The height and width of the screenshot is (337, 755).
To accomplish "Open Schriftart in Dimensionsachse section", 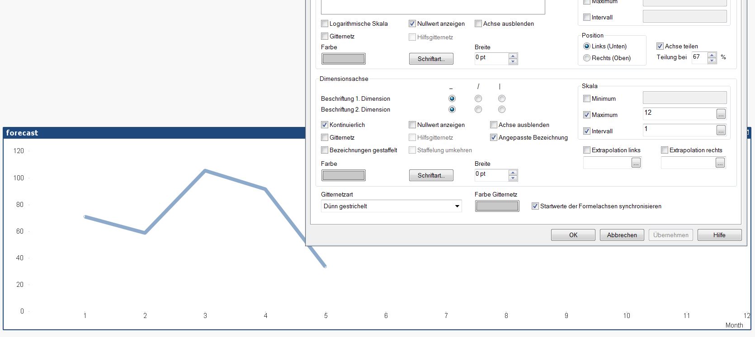I will point(431,175).
